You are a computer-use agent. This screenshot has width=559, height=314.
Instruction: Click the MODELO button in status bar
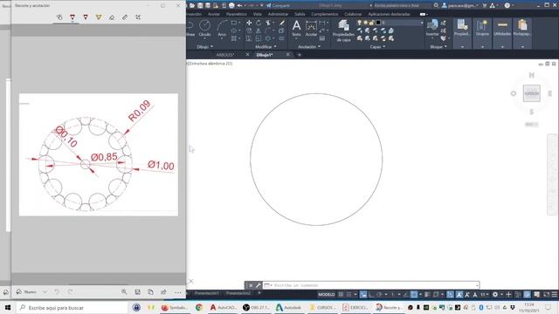click(x=326, y=295)
